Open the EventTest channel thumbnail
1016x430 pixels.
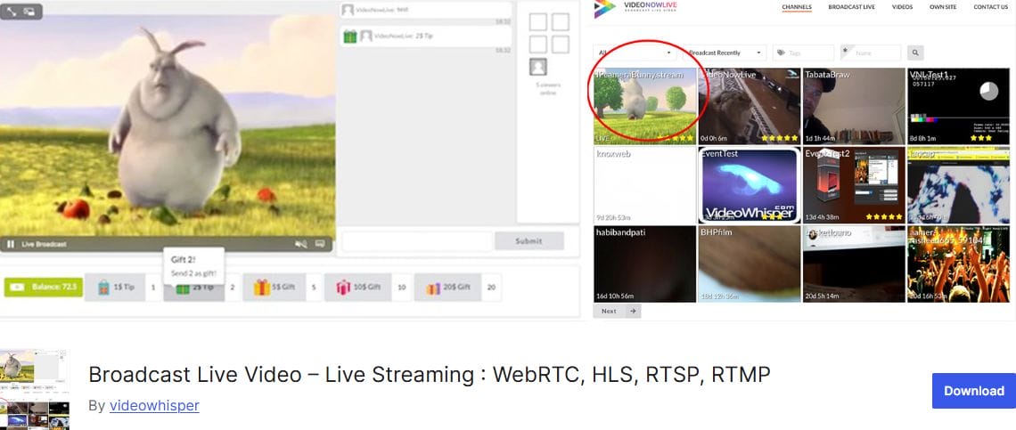click(x=749, y=185)
